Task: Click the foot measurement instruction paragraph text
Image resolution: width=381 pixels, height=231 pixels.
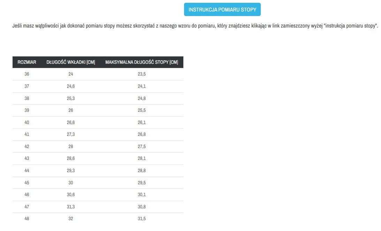Action: (x=195, y=26)
